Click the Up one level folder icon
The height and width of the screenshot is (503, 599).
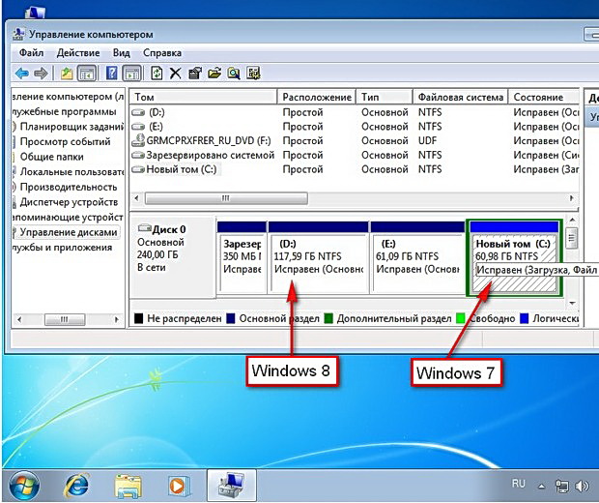click(67, 74)
